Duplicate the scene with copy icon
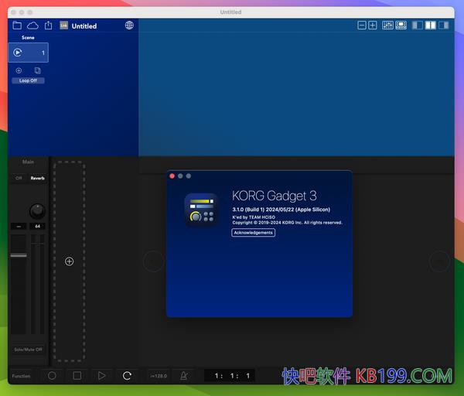 (37, 70)
